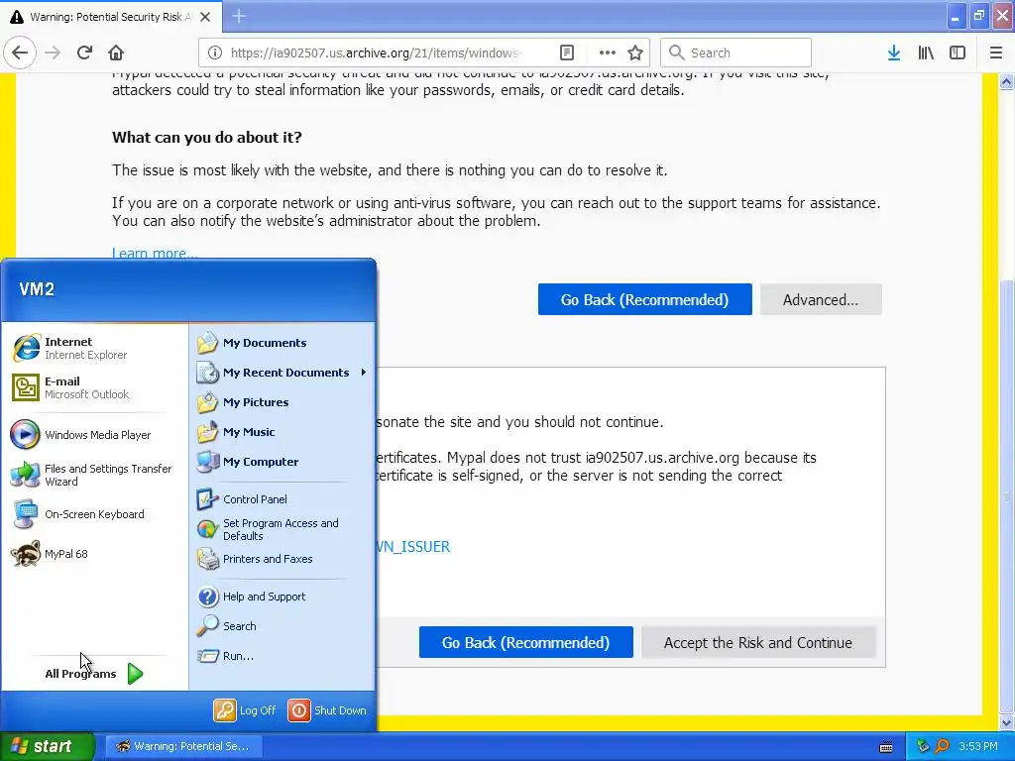The width and height of the screenshot is (1015, 761).
Task: Expand My Recent Documents submenu
Action: (282, 373)
